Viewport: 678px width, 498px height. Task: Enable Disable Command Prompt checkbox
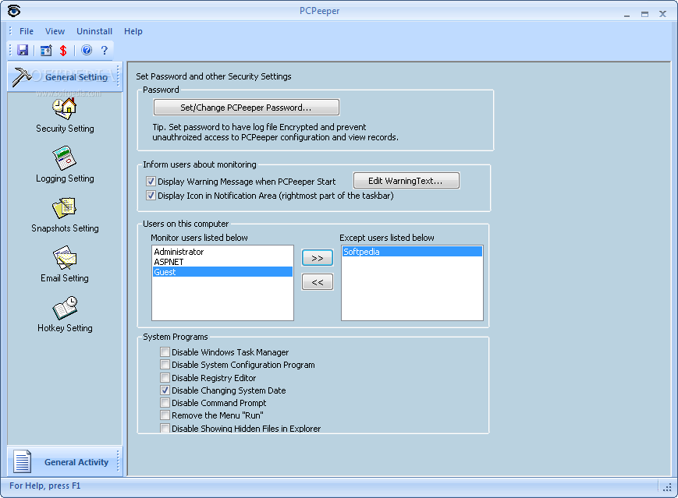[165, 403]
